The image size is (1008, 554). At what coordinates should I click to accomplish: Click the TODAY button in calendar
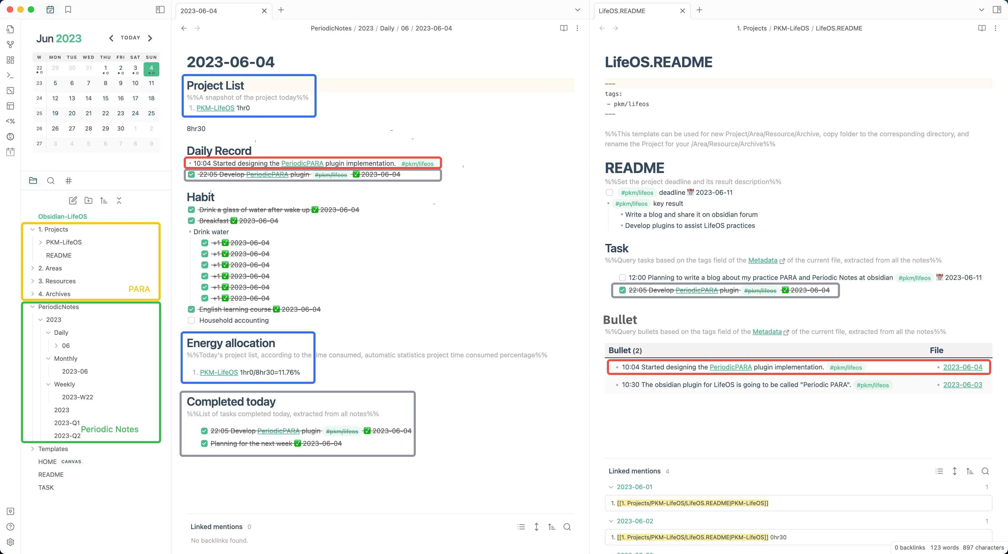(x=130, y=38)
